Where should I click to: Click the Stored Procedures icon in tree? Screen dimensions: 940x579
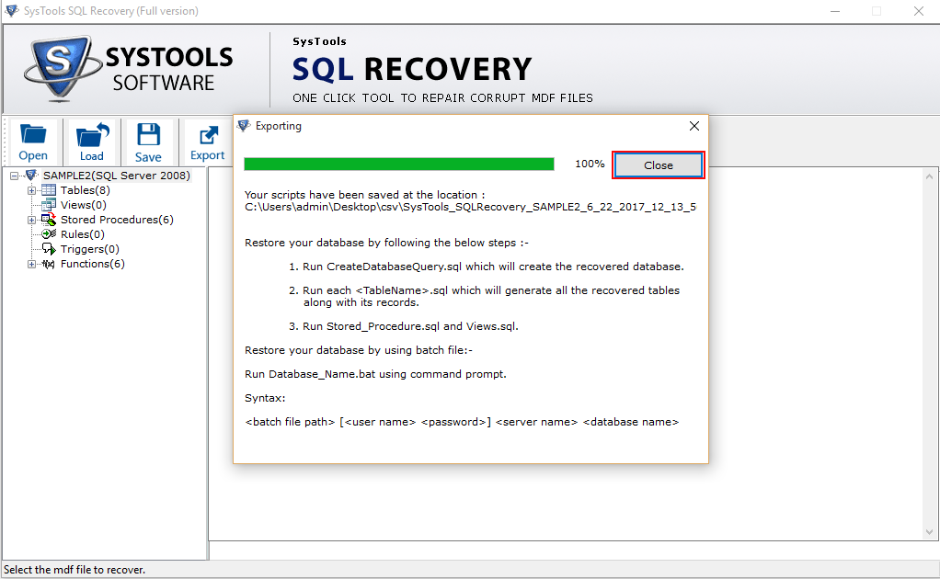coord(49,220)
